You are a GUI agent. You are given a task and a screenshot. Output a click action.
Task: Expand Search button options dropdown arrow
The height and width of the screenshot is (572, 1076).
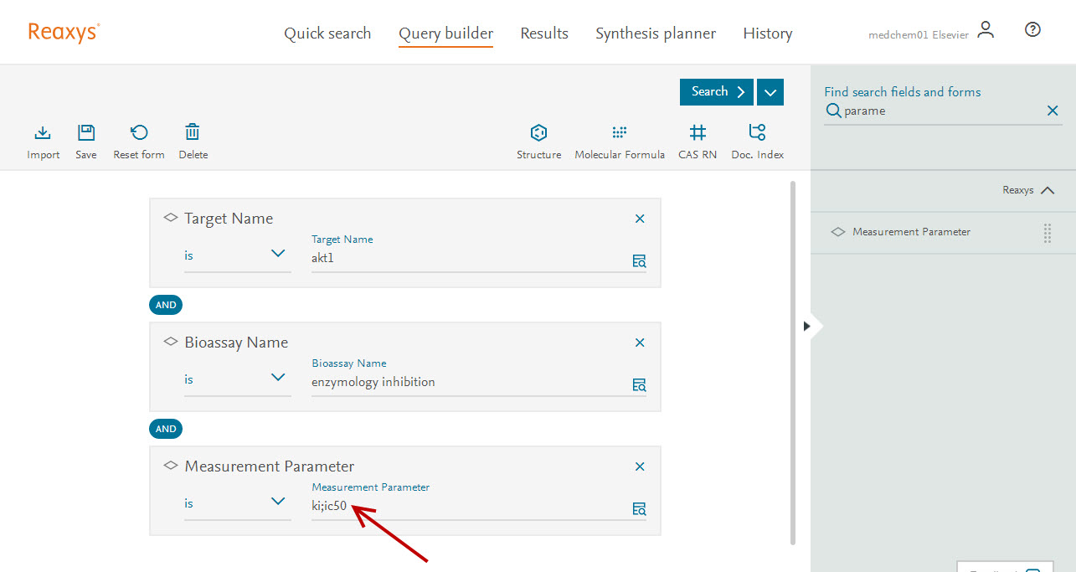click(770, 92)
